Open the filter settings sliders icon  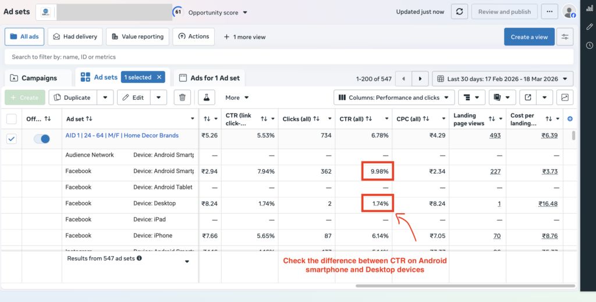565,37
